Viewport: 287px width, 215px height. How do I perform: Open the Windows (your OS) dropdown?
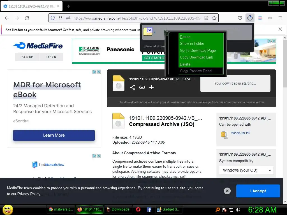246,170
